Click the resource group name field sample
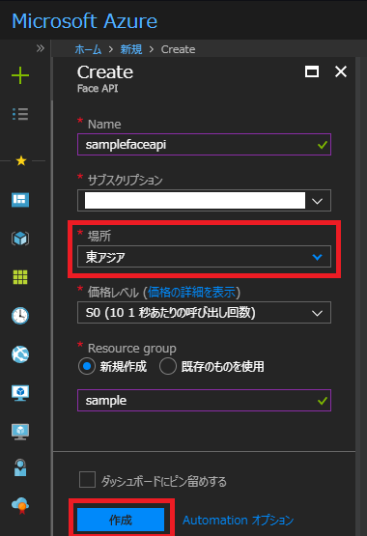Viewport: 367px width, 536px height. coord(204,400)
